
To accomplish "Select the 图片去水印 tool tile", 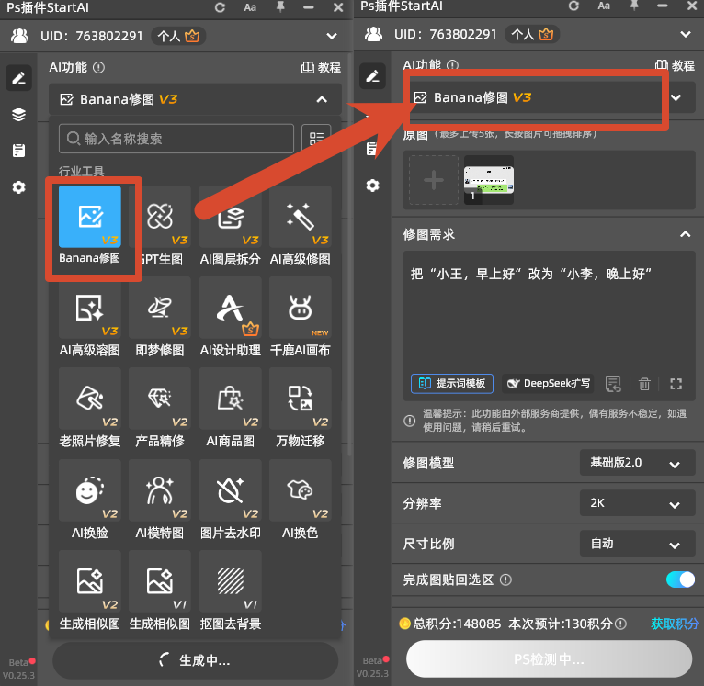I will (x=231, y=490).
